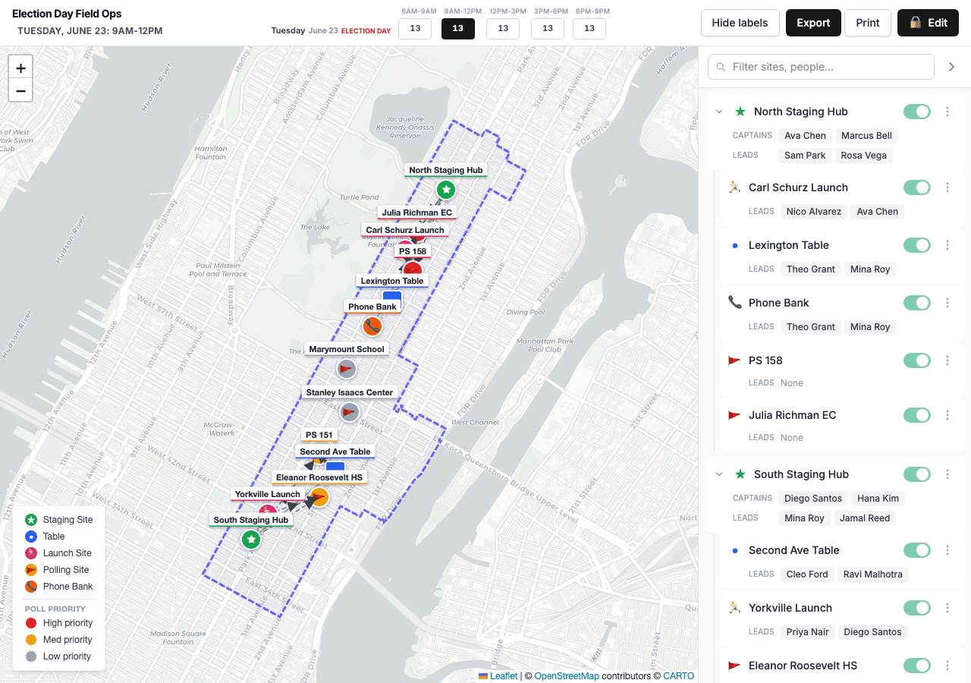Image resolution: width=971 pixels, height=683 pixels.
Task: Disable the Phone Bank site switch
Action: click(x=917, y=303)
